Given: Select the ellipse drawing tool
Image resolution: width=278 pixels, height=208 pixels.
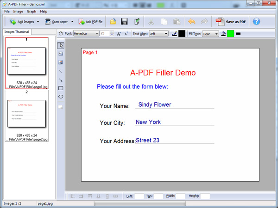Looking at the screenshot, I should click(x=61, y=97).
